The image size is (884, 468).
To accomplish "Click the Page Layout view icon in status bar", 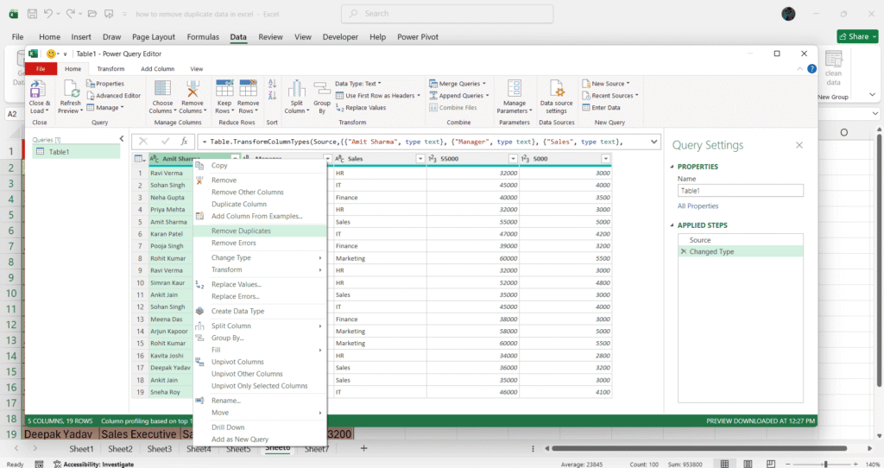I will point(748,464).
